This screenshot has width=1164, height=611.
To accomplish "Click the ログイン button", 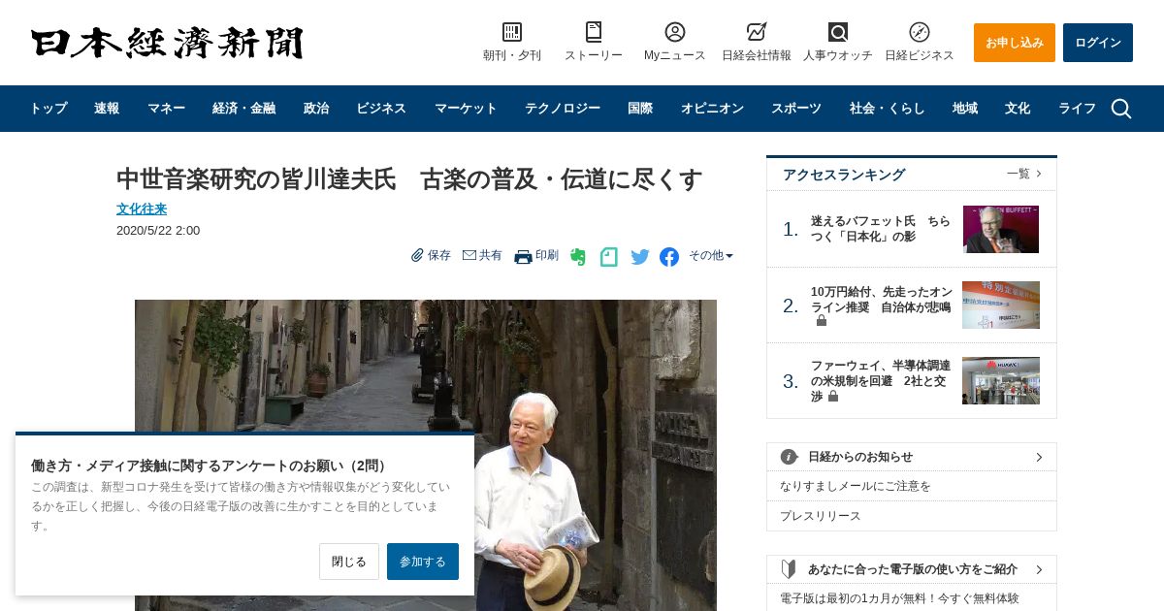I will pos(1098,43).
